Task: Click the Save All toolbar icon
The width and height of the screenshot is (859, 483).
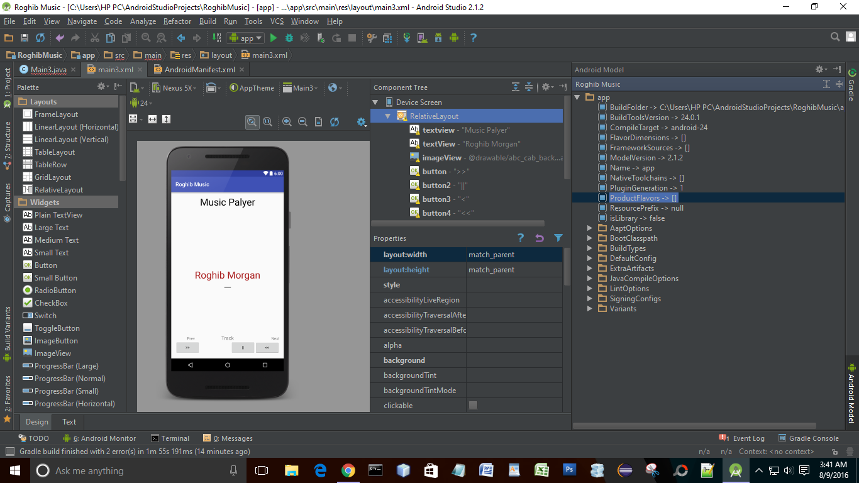Action: pyautogui.click(x=25, y=38)
